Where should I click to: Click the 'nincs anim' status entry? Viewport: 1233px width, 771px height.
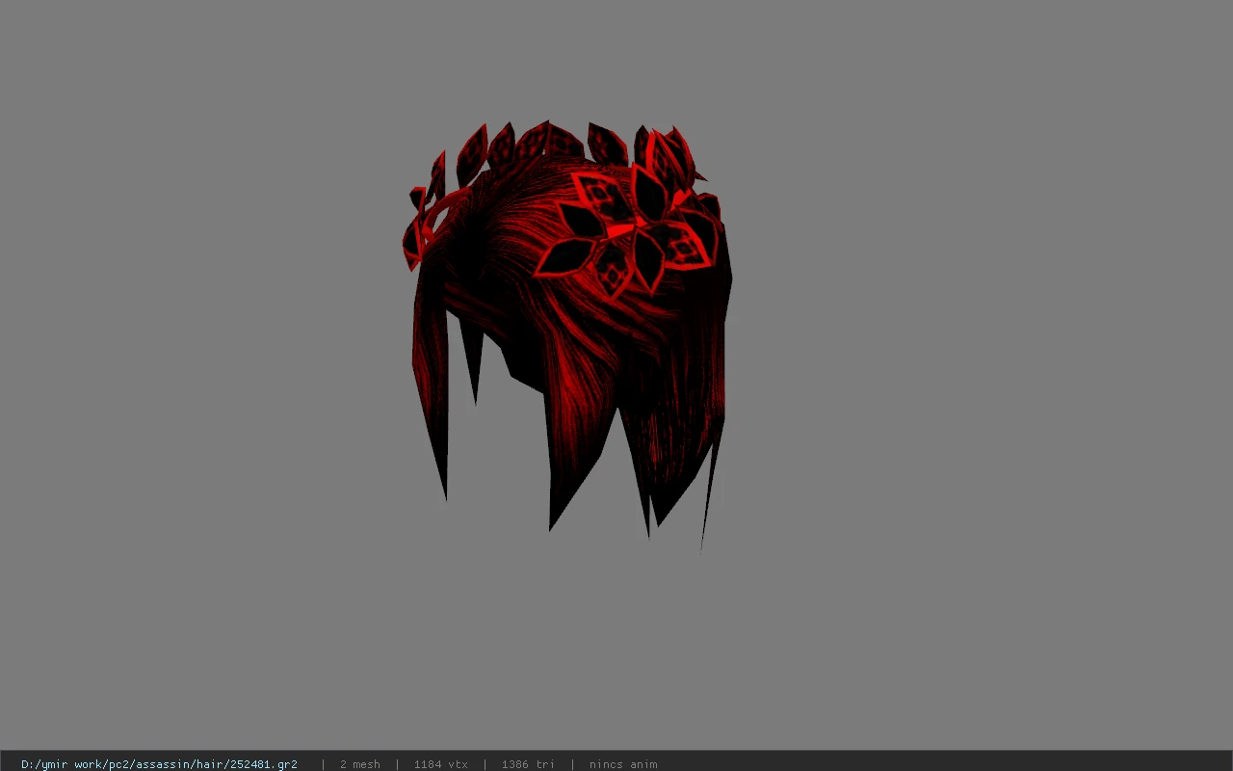tap(623, 764)
